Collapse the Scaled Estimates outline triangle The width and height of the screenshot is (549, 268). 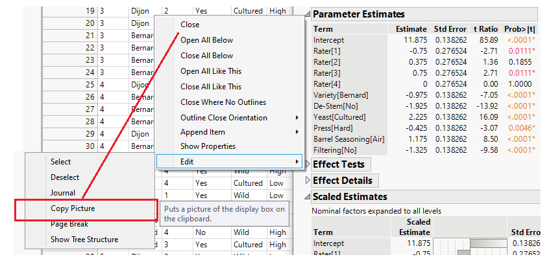[x=308, y=197]
